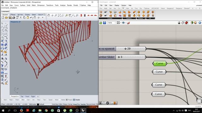The height and width of the screenshot is (113, 202).
Task: Open the arrow next to Grasshopper zoom extents icon
Action: (121, 23)
